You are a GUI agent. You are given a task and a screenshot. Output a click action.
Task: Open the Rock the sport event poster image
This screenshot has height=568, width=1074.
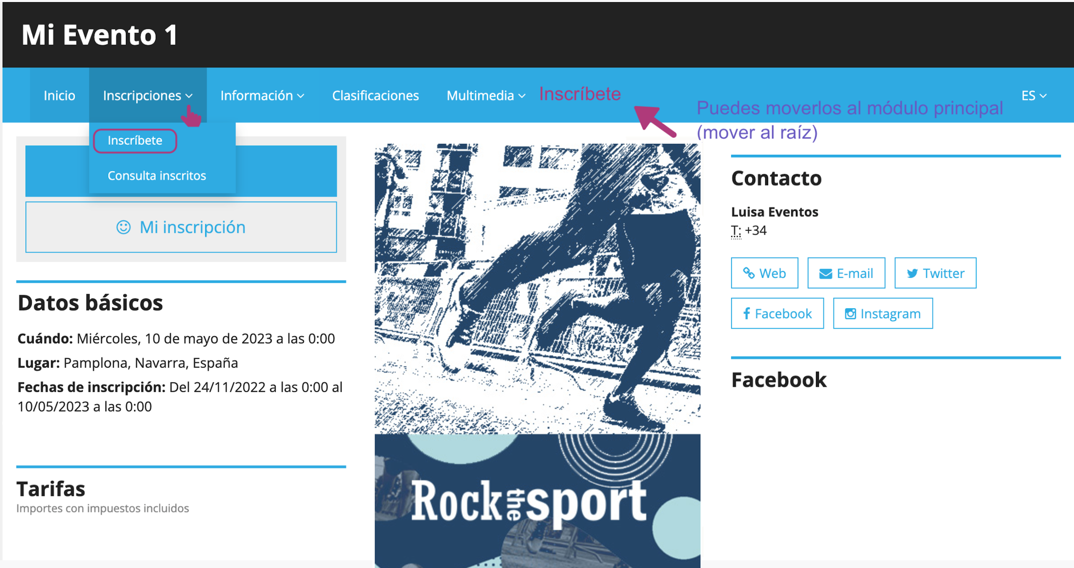tap(537, 356)
